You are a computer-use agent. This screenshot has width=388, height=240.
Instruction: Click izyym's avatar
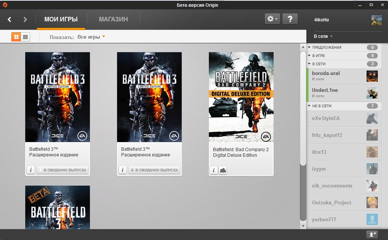point(372,169)
